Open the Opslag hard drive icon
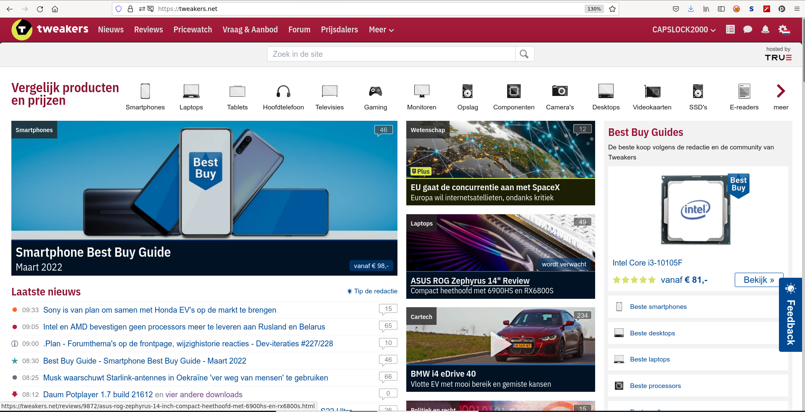805x412 pixels. click(468, 91)
